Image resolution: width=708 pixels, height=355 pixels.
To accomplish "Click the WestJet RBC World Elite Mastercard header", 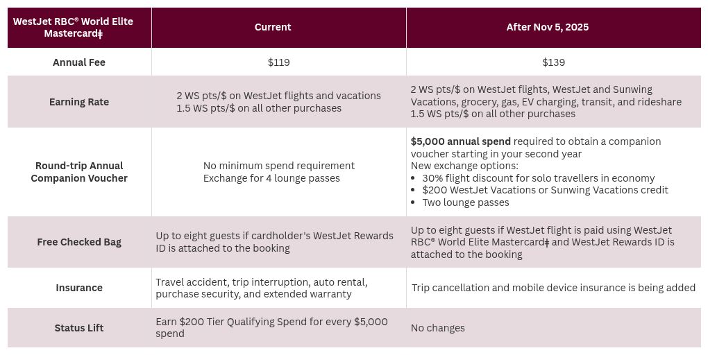I will tap(74, 27).
